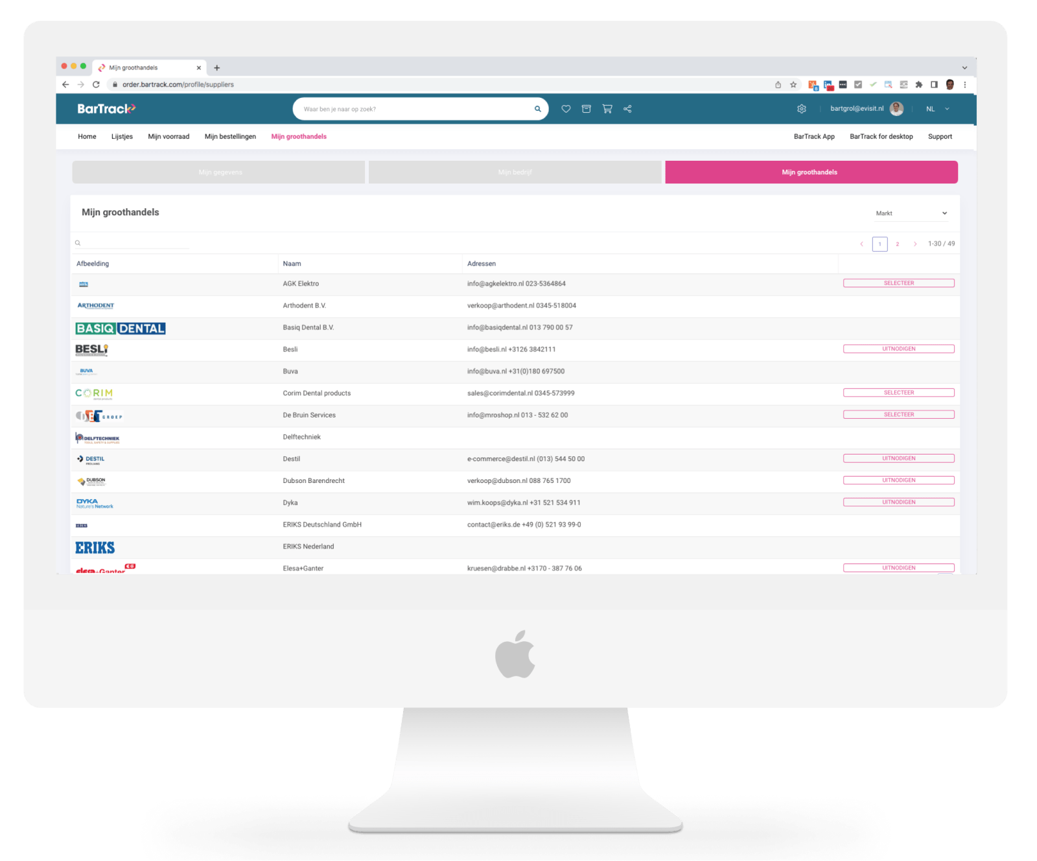Viewport: 1037px width, 861px height.
Task: Open the stock box icon in header
Action: click(586, 109)
